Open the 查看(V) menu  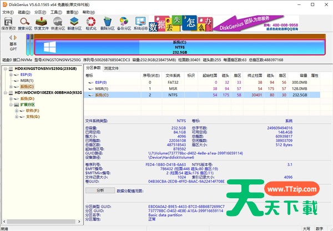72,12
